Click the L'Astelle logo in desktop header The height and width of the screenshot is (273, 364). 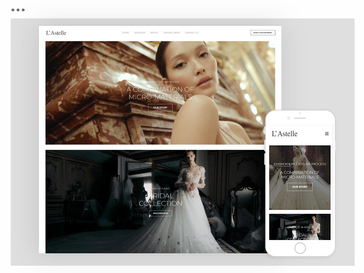pos(56,33)
